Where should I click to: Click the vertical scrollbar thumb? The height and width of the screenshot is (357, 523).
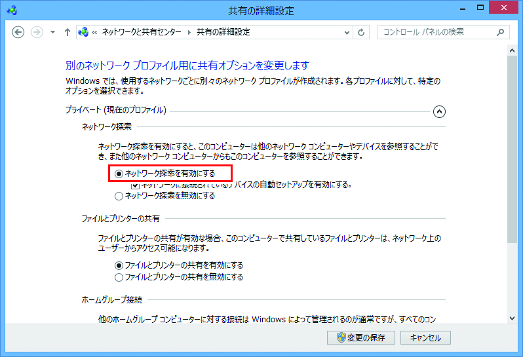(x=513, y=149)
